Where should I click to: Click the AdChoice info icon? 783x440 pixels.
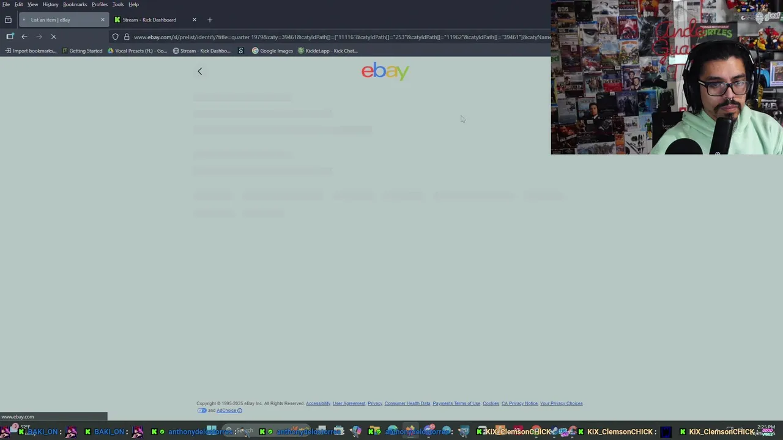[x=240, y=411]
